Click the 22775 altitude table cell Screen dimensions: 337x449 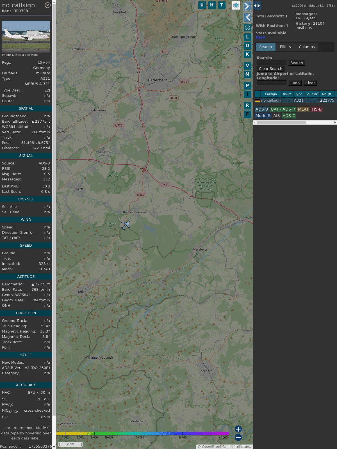[327, 100]
